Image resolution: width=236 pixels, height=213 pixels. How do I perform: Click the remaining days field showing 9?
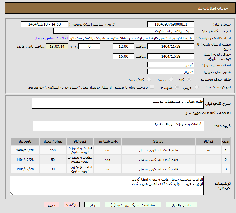click(89, 46)
